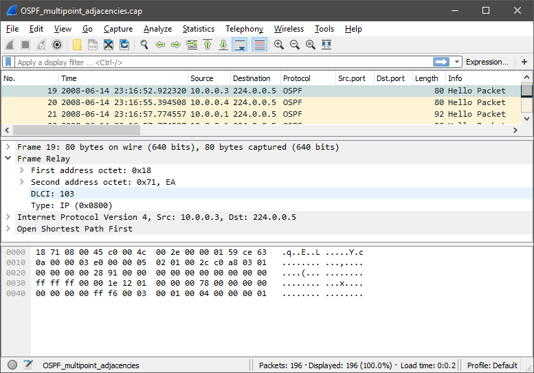
Task: Save this capture file icon
Action: point(93,45)
